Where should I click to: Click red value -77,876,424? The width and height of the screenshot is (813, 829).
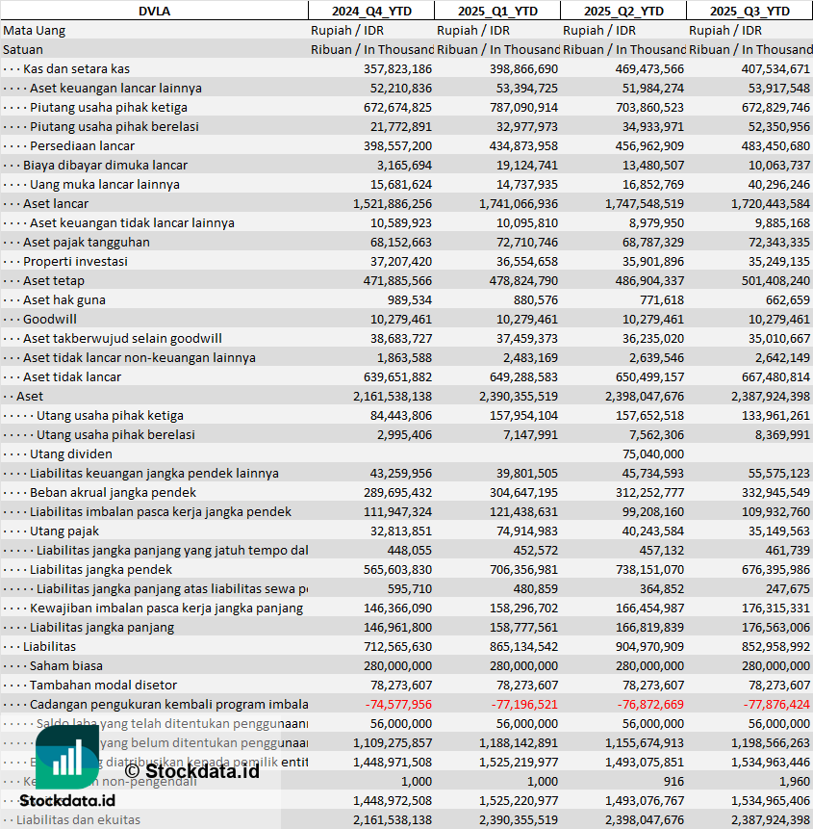777,705
